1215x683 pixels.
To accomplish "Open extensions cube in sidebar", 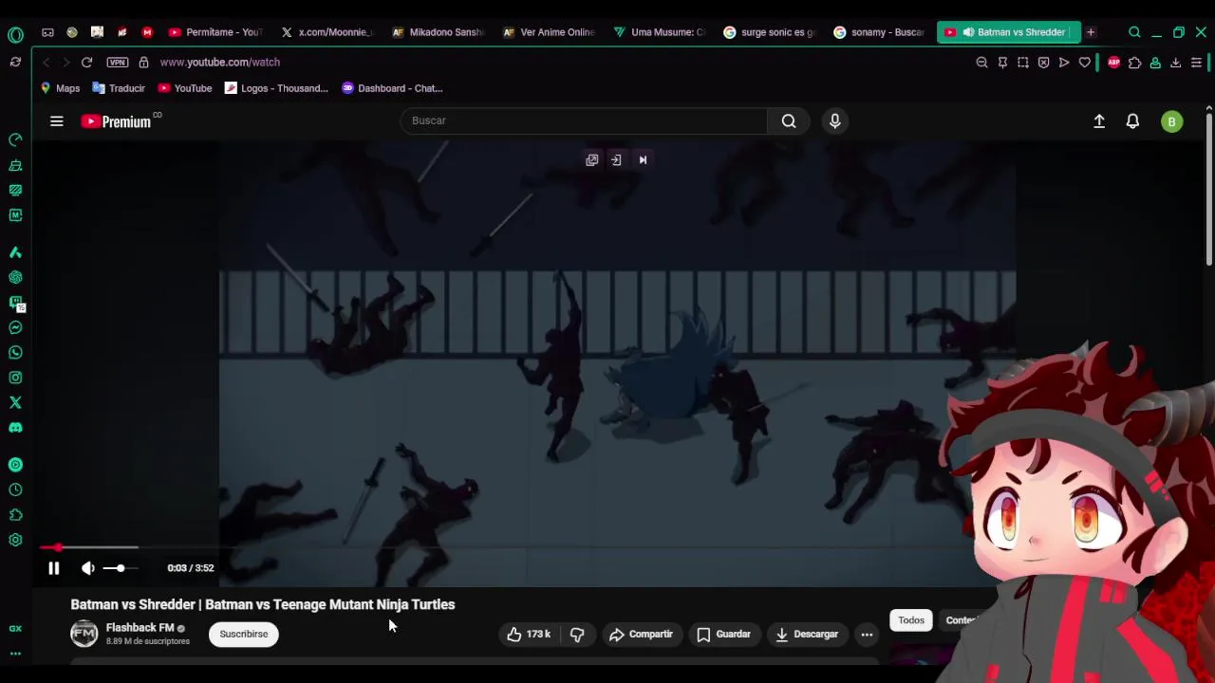I will coord(15,515).
